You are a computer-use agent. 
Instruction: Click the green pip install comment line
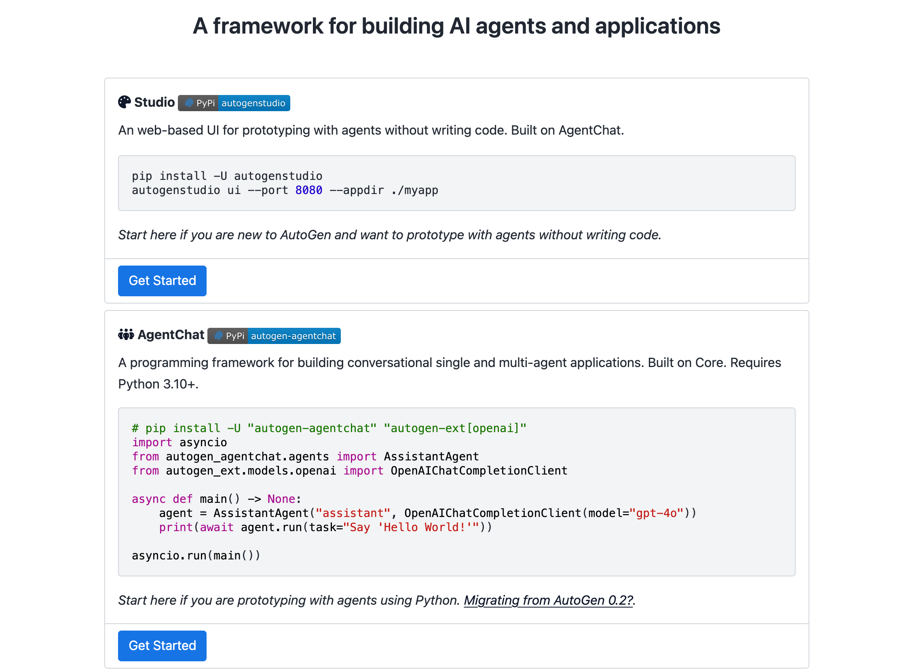click(x=329, y=428)
